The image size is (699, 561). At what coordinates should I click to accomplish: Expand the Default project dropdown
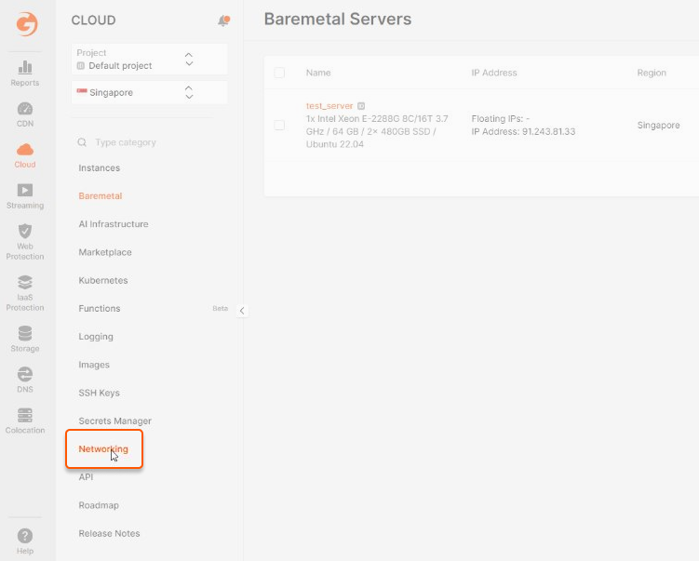[x=149, y=60]
